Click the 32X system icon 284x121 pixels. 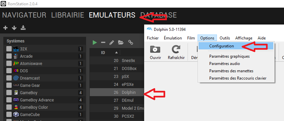coord(16,49)
